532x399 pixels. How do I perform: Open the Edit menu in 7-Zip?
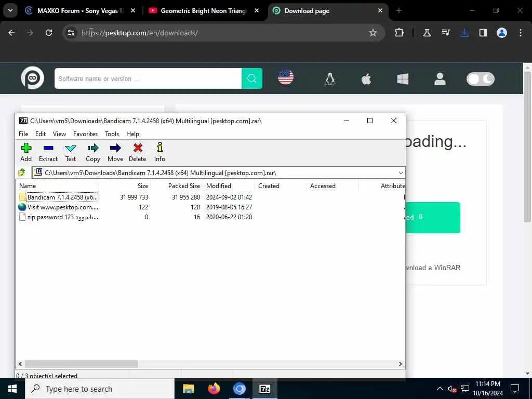pos(41,134)
